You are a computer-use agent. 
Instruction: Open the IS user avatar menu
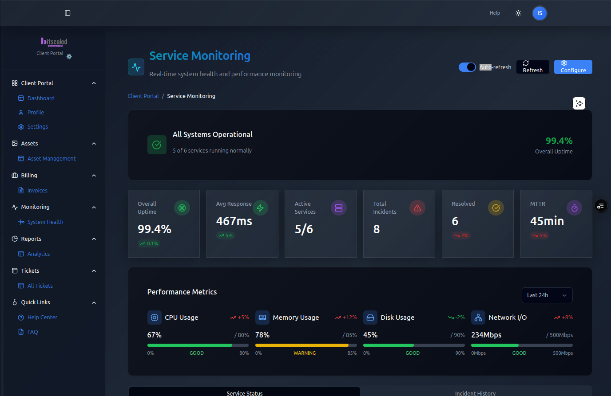tap(540, 13)
